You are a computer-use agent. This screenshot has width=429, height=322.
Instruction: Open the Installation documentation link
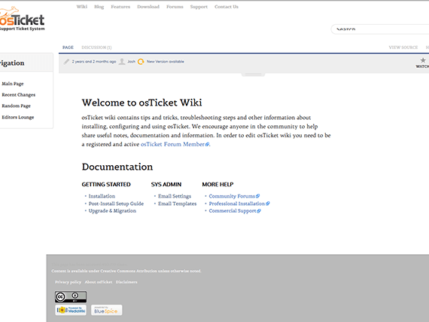(102, 196)
